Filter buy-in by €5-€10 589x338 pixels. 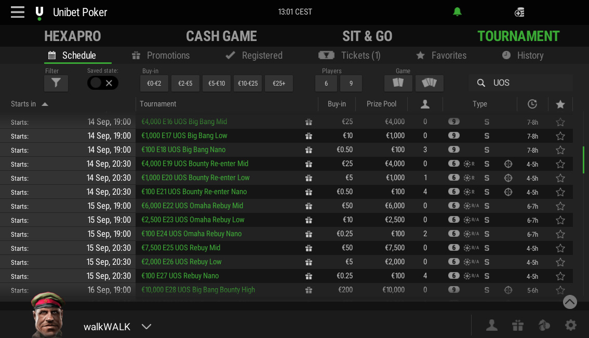tap(217, 84)
